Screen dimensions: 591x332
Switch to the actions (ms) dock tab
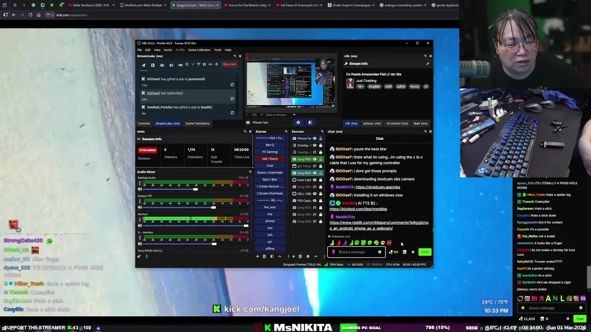[x=372, y=123]
